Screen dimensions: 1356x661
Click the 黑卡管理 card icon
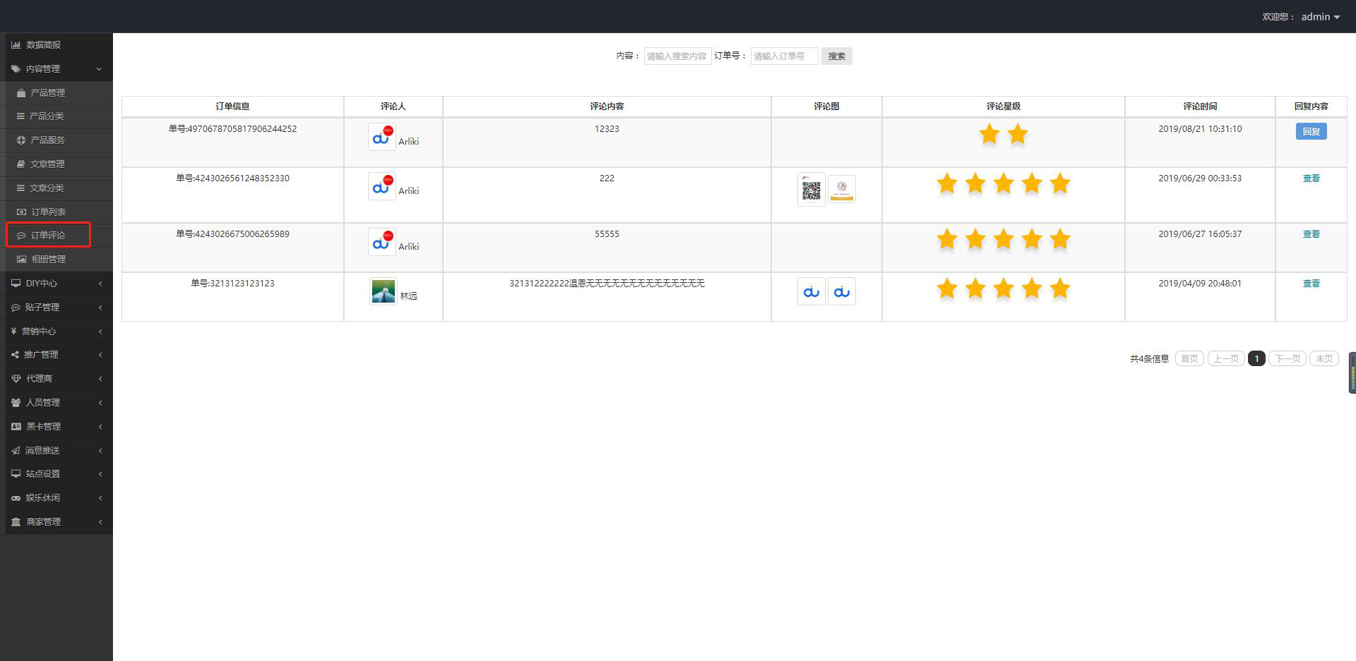tap(16, 427)
